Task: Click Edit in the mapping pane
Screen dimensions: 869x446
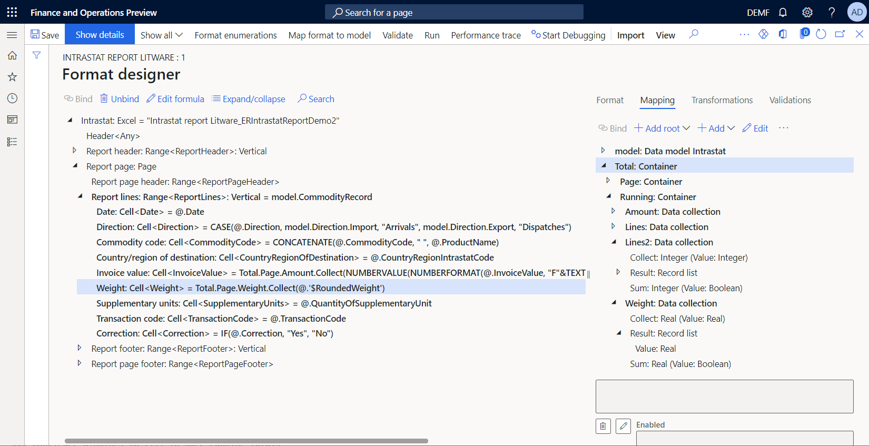Action: pos(755,128)
